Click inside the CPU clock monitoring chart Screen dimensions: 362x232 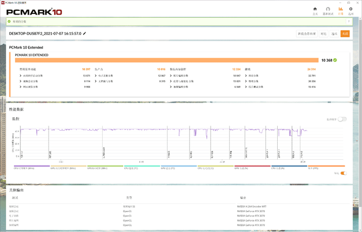tap(181, 142)
